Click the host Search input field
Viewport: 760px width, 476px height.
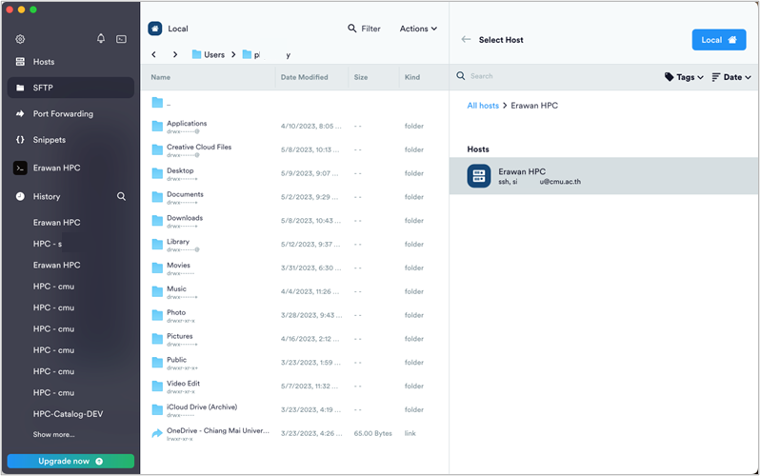tap(552, 76)
